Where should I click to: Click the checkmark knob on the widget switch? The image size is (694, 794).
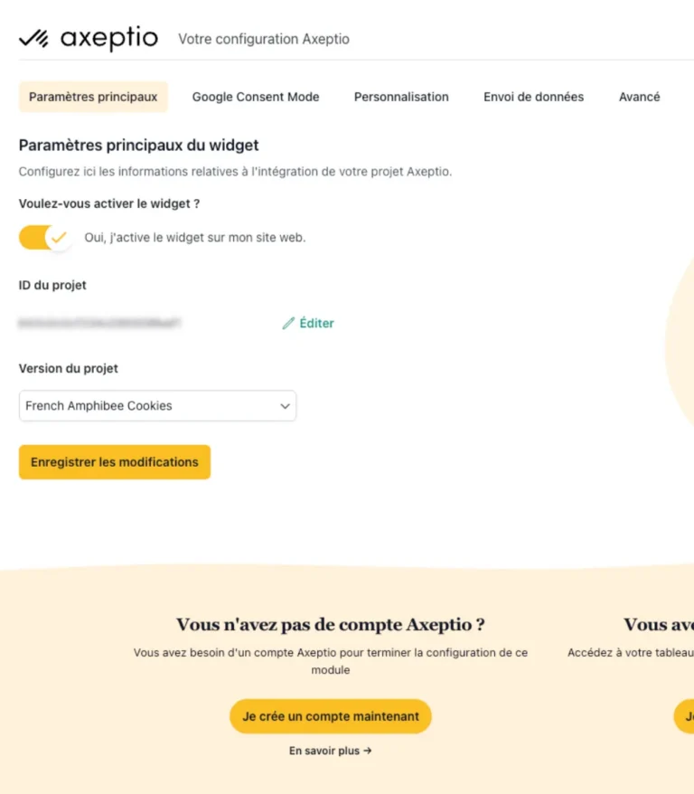click(x=59, y=238)
